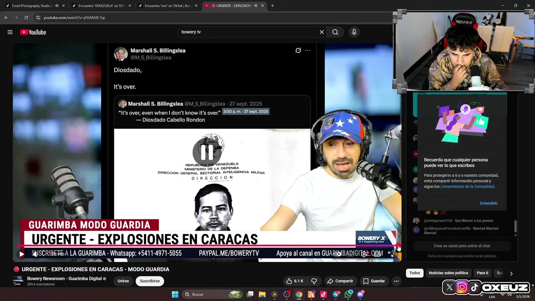Click the search magnifier button

click(335, 32)
